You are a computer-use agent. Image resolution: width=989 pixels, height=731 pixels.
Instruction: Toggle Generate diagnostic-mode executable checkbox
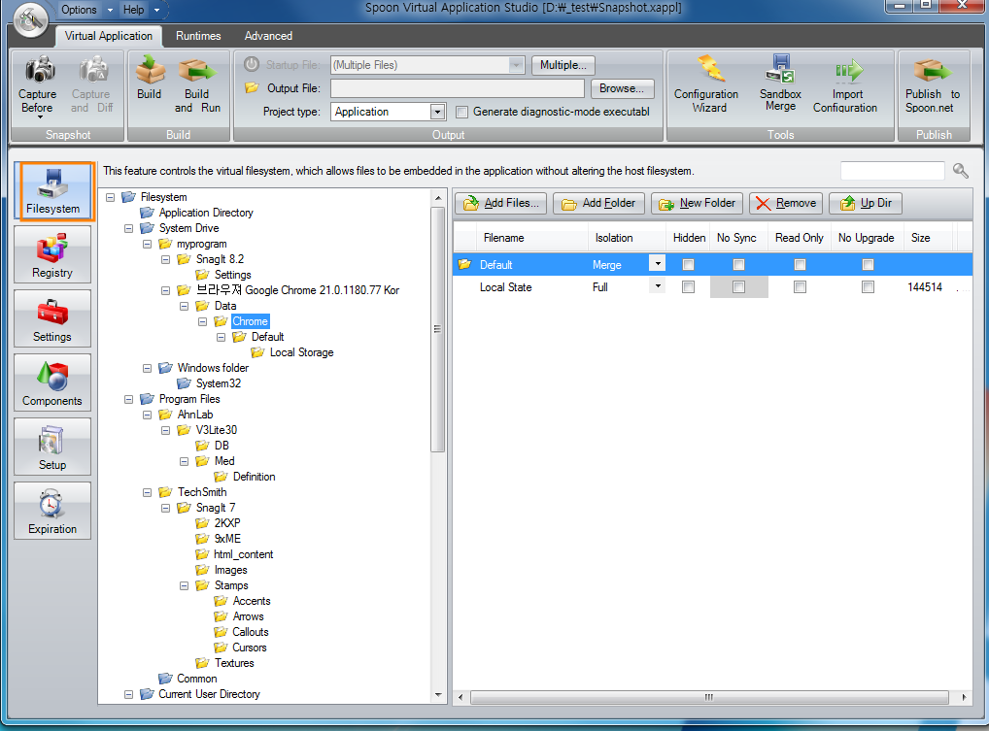[x=461, y=113]
